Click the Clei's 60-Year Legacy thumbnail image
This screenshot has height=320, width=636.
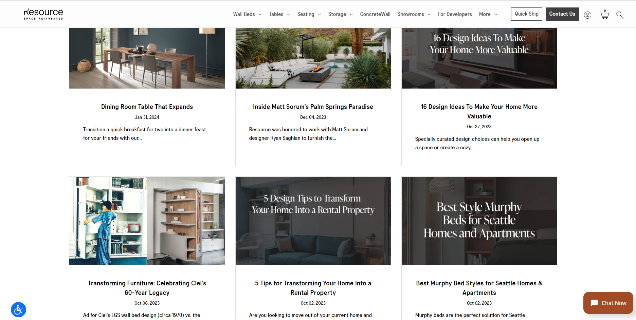tap(147, 221)
